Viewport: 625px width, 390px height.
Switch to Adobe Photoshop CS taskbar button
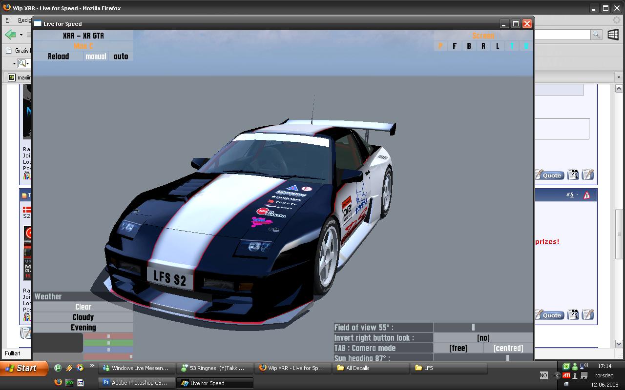coord(136,383)
